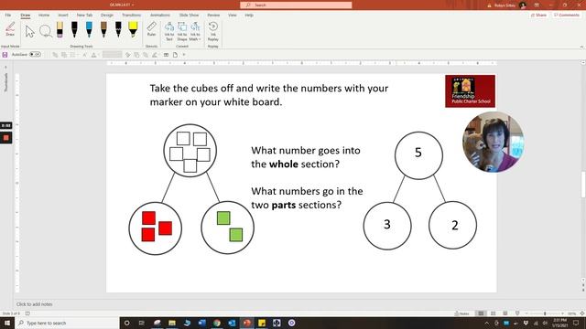Click Type here to search box
Screen dimensions: 586x329
click(x=67, y=323)
